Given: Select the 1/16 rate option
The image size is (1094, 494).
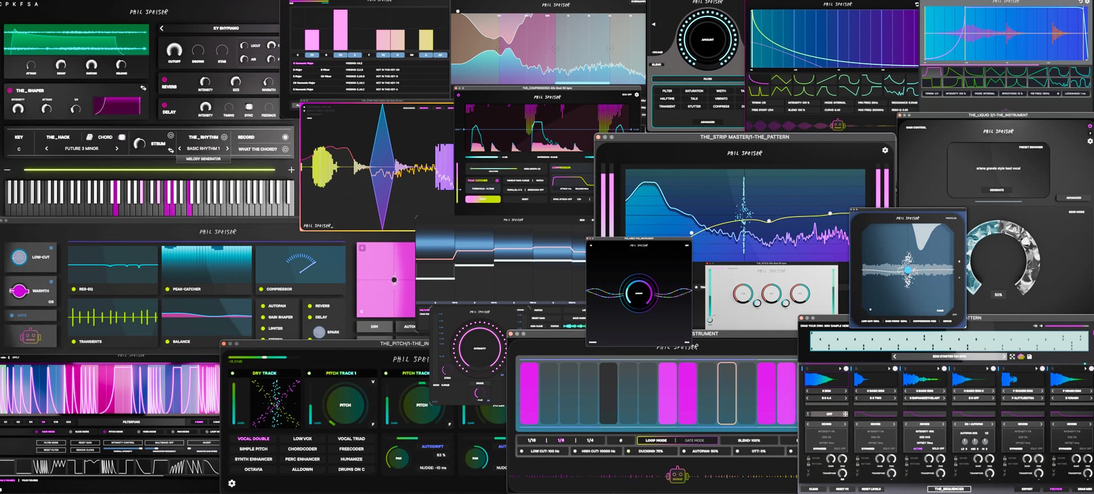Looking at the screenshot, I should [x=532, y=440].
